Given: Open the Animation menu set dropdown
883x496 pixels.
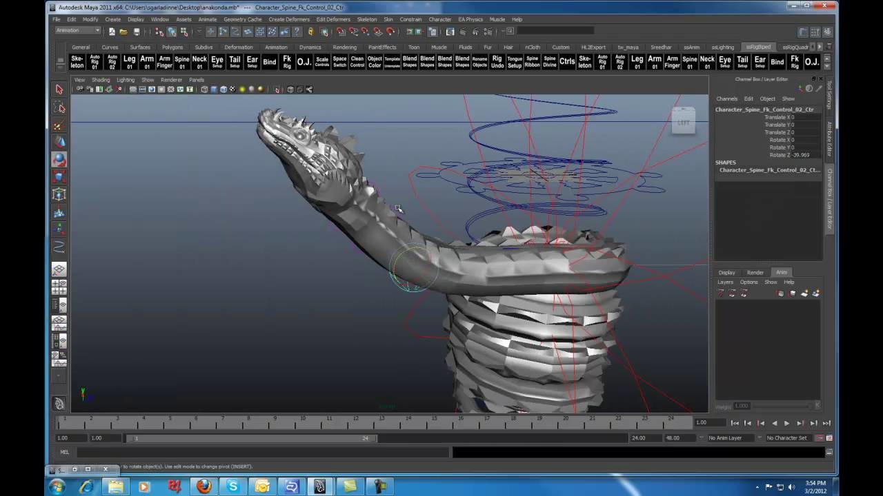Looking at the screenshot, I should [77, 31].
